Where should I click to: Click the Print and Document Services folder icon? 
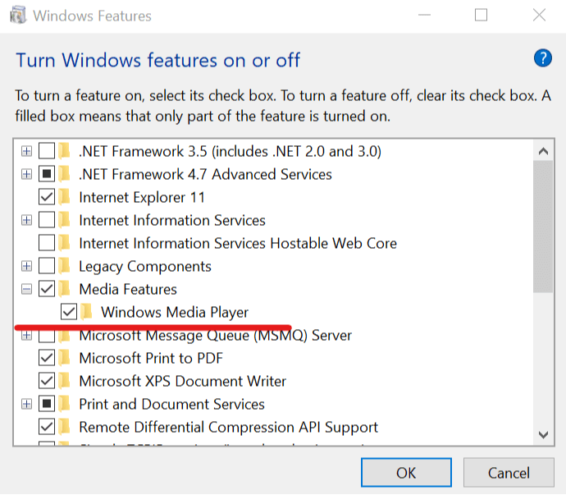(x=64, y=404)
